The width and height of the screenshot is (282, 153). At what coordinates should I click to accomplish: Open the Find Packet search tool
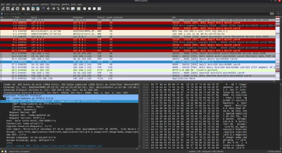(44, 8)
